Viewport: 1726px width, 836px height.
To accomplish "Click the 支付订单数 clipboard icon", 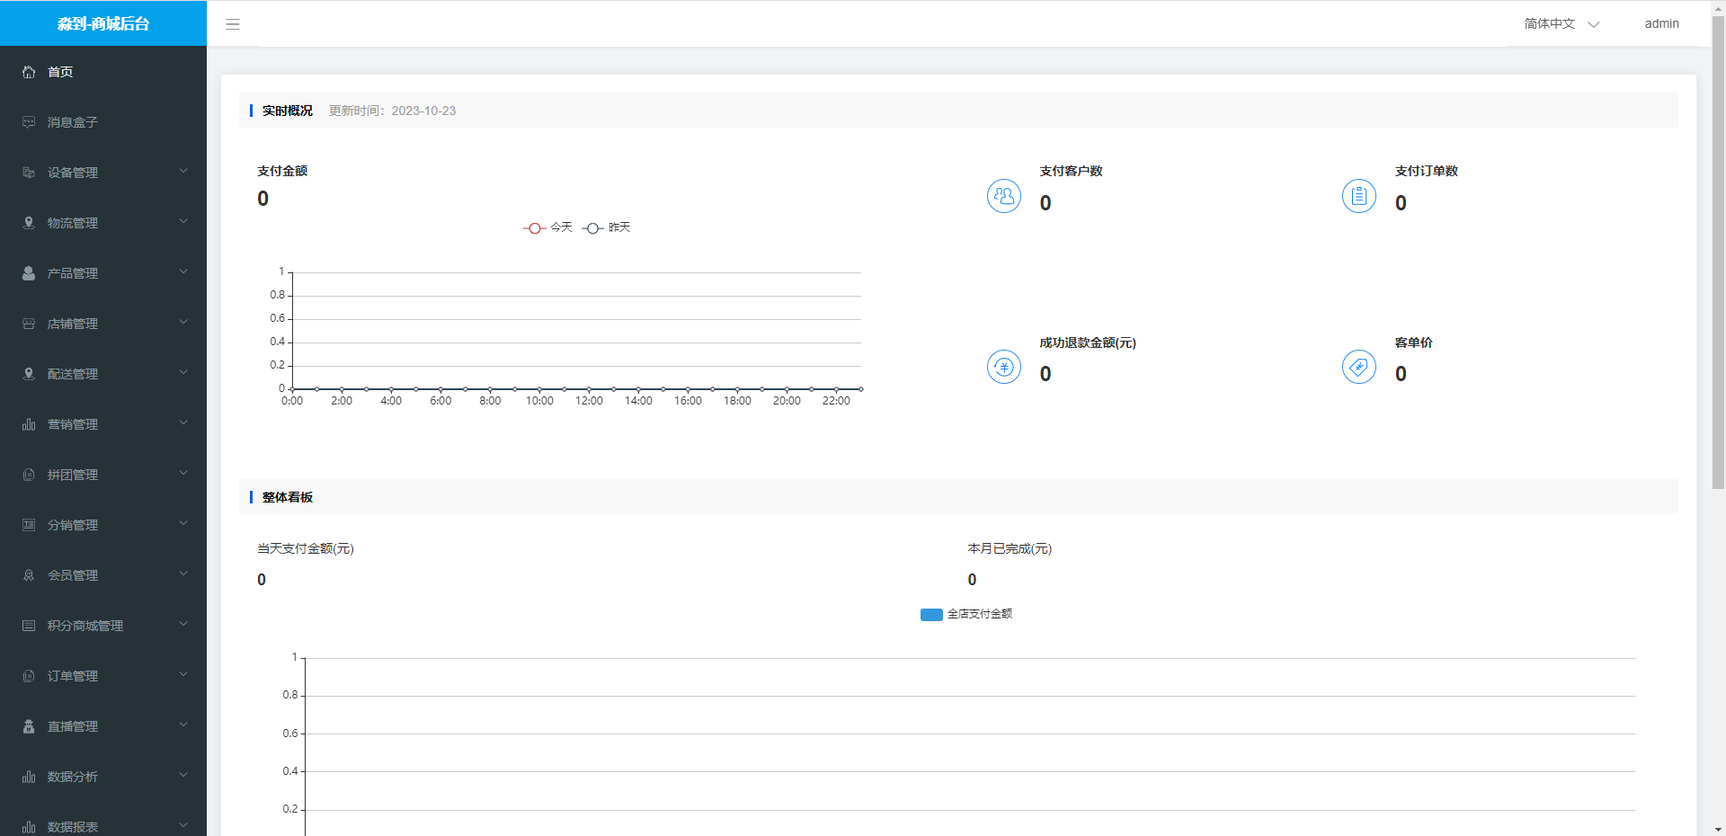I will 1359,196.
